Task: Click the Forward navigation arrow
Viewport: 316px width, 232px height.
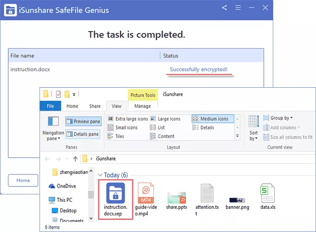Action: click(x=58, y=159)
